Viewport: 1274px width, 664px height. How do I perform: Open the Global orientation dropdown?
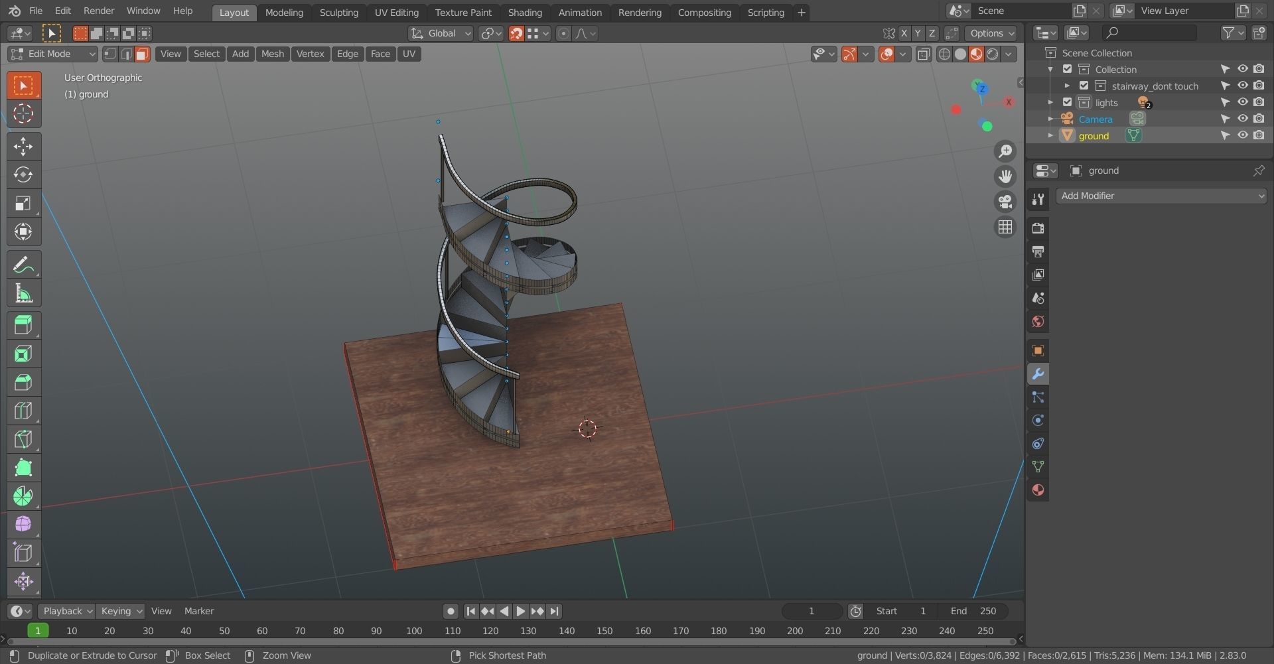tap(441, 33)
